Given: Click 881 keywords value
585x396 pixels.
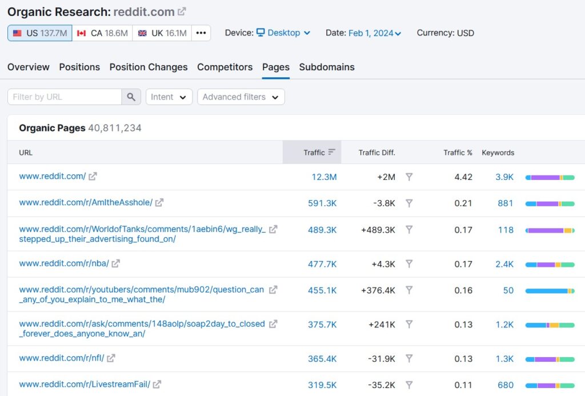Looking at the screenshot, I should pos(506,203).
